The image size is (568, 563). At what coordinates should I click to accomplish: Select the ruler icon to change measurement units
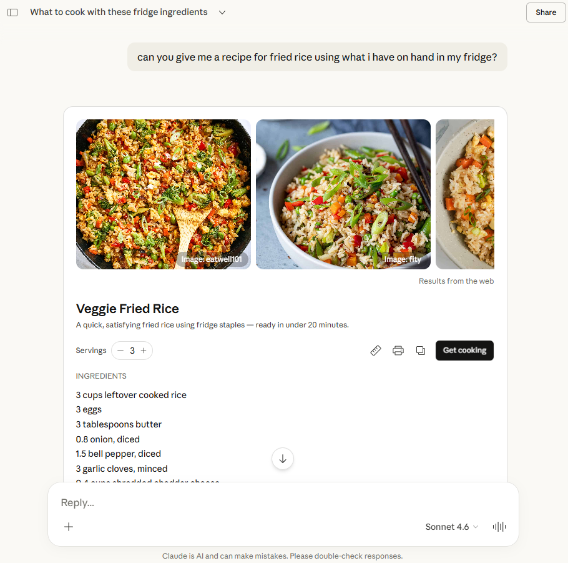point(375,351)
